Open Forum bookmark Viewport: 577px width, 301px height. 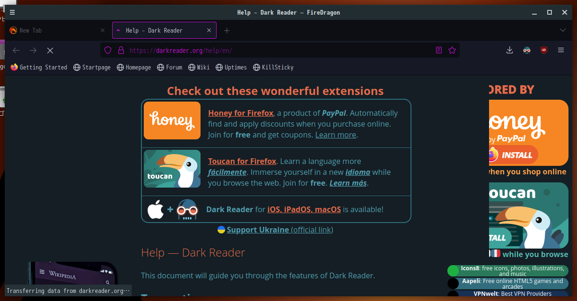tap(169, 68)
